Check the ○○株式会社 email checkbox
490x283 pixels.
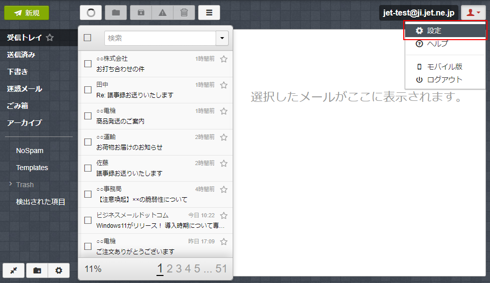(x=88, y=64)
